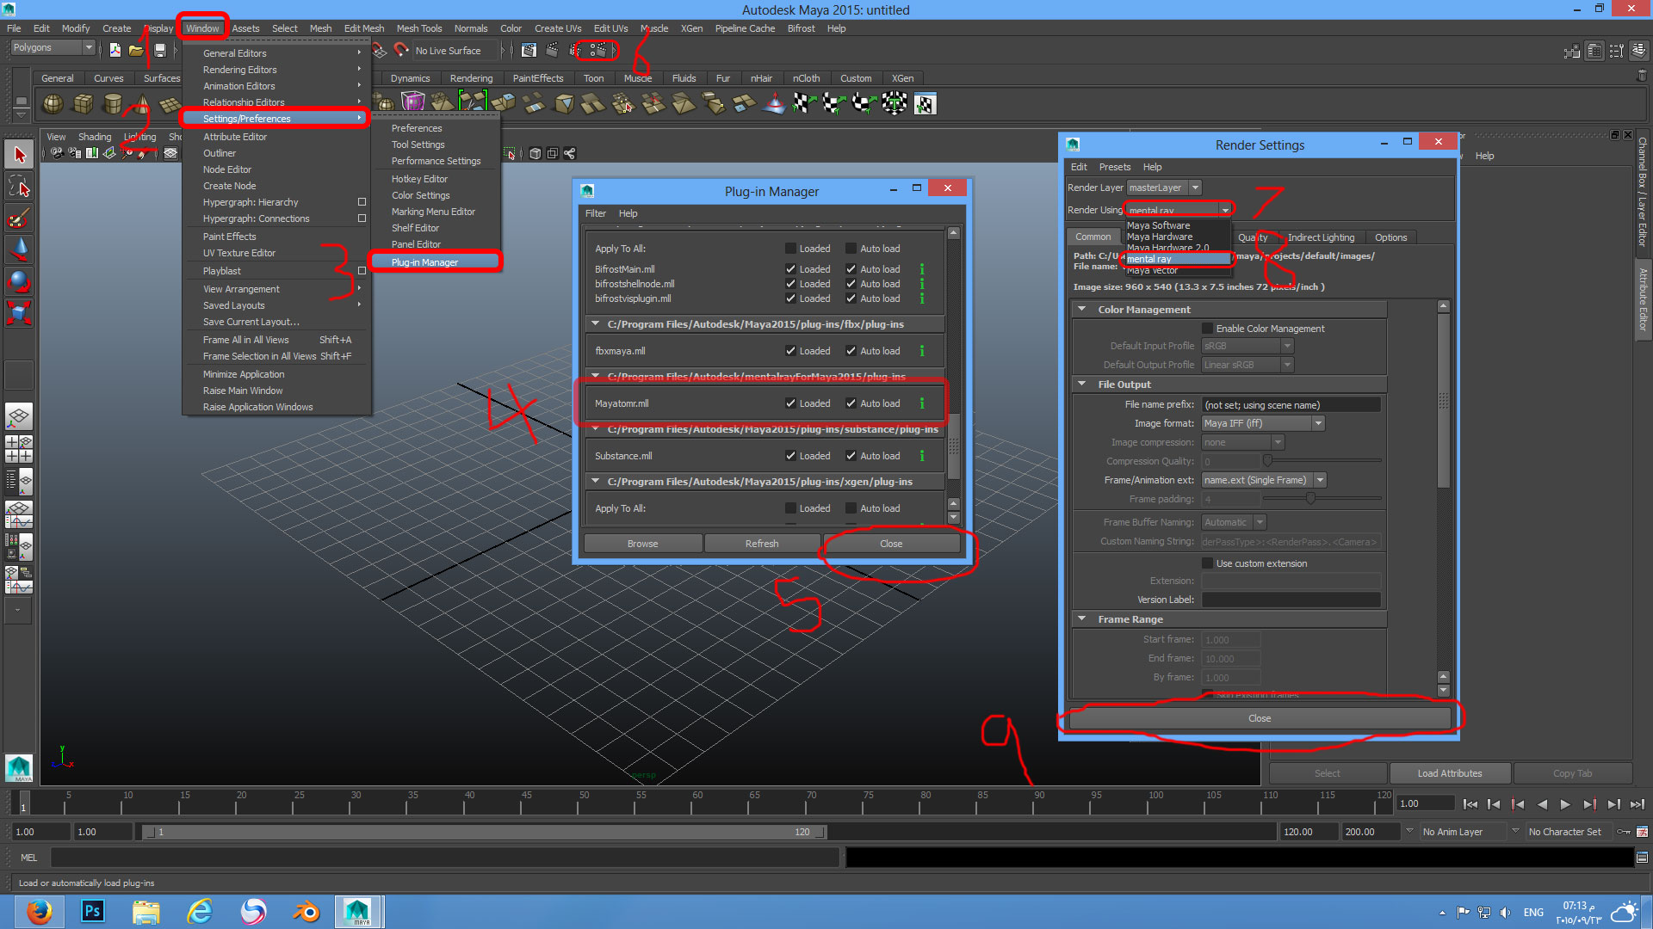Viewport: 1653px width, 929px height.
Task: Click the Plug-in Manager vertical scrollbar
Action: 953,446
